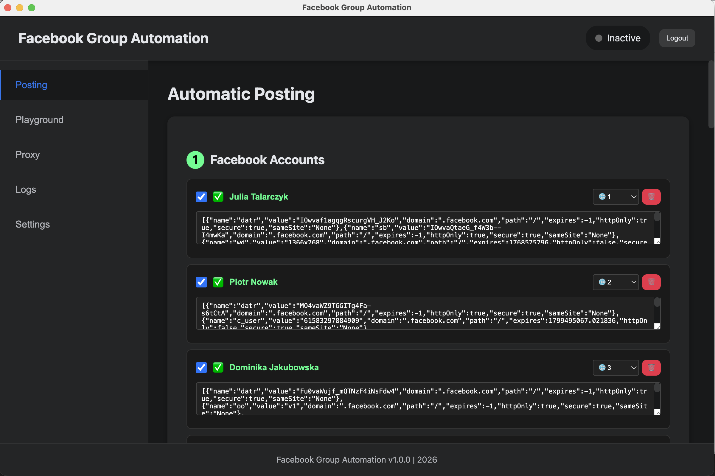Screen dimensions: 715x476
Task: Click the status dot inside the Inactive badge
Action: point(599,38)
